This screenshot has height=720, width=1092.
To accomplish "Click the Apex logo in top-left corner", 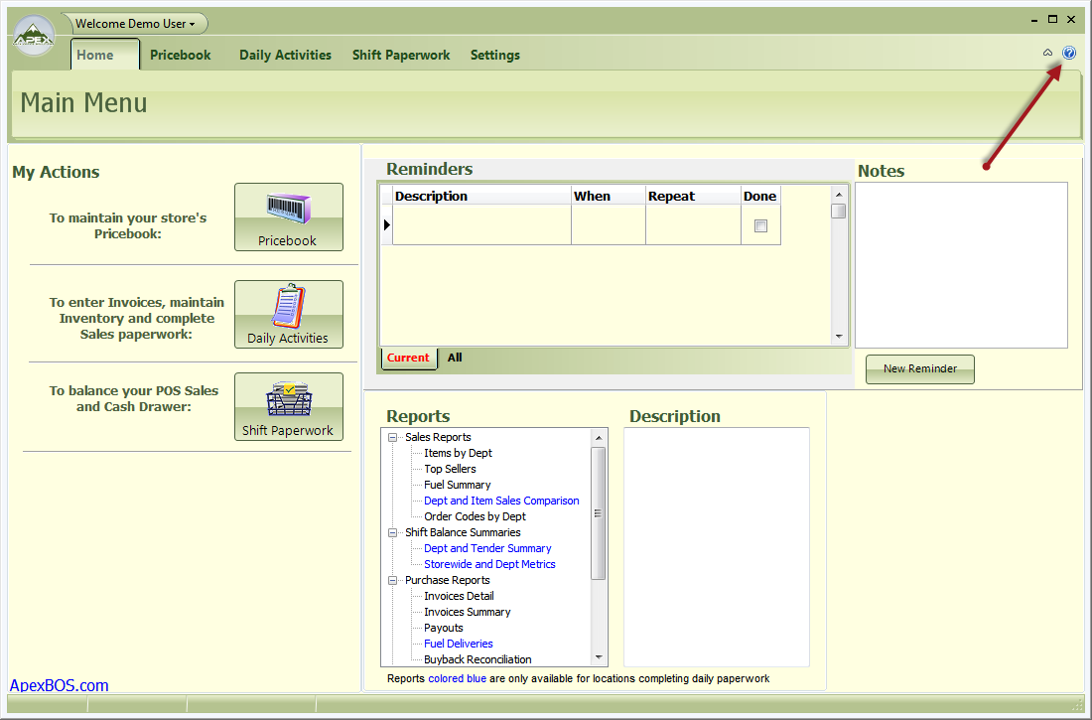I will point(34,37).
